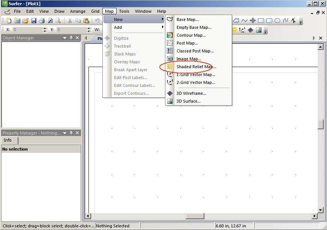Screen dimensions: 327x230
Task: Select the Rectangle drawing tool
Action: tap(261, 21)
